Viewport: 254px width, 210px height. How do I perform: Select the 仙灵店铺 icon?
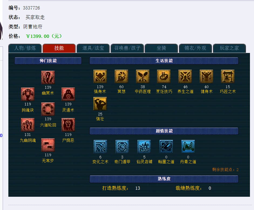[144, 146]
